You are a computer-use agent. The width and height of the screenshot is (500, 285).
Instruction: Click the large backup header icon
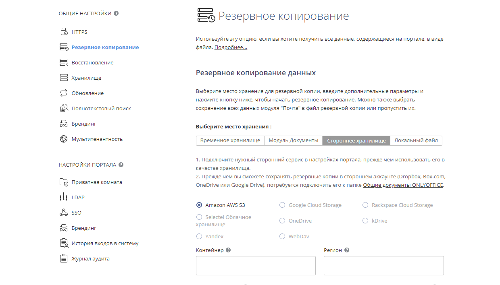pos(206,15)
